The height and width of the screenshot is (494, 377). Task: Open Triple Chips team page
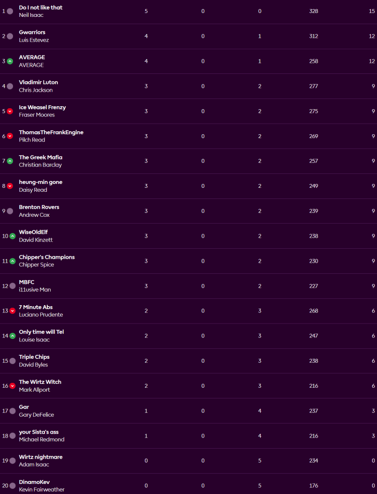[x=34, y=357]
